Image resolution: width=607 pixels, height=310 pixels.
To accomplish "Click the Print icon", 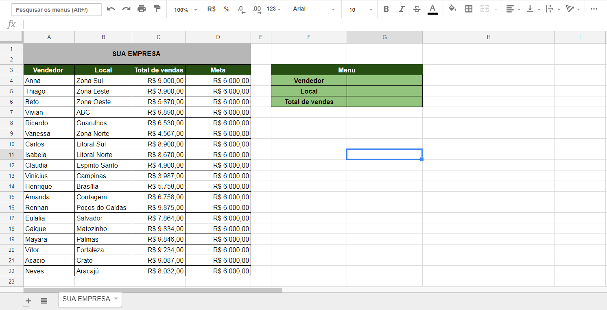I will pyautogui.click(x=142, y=9).
